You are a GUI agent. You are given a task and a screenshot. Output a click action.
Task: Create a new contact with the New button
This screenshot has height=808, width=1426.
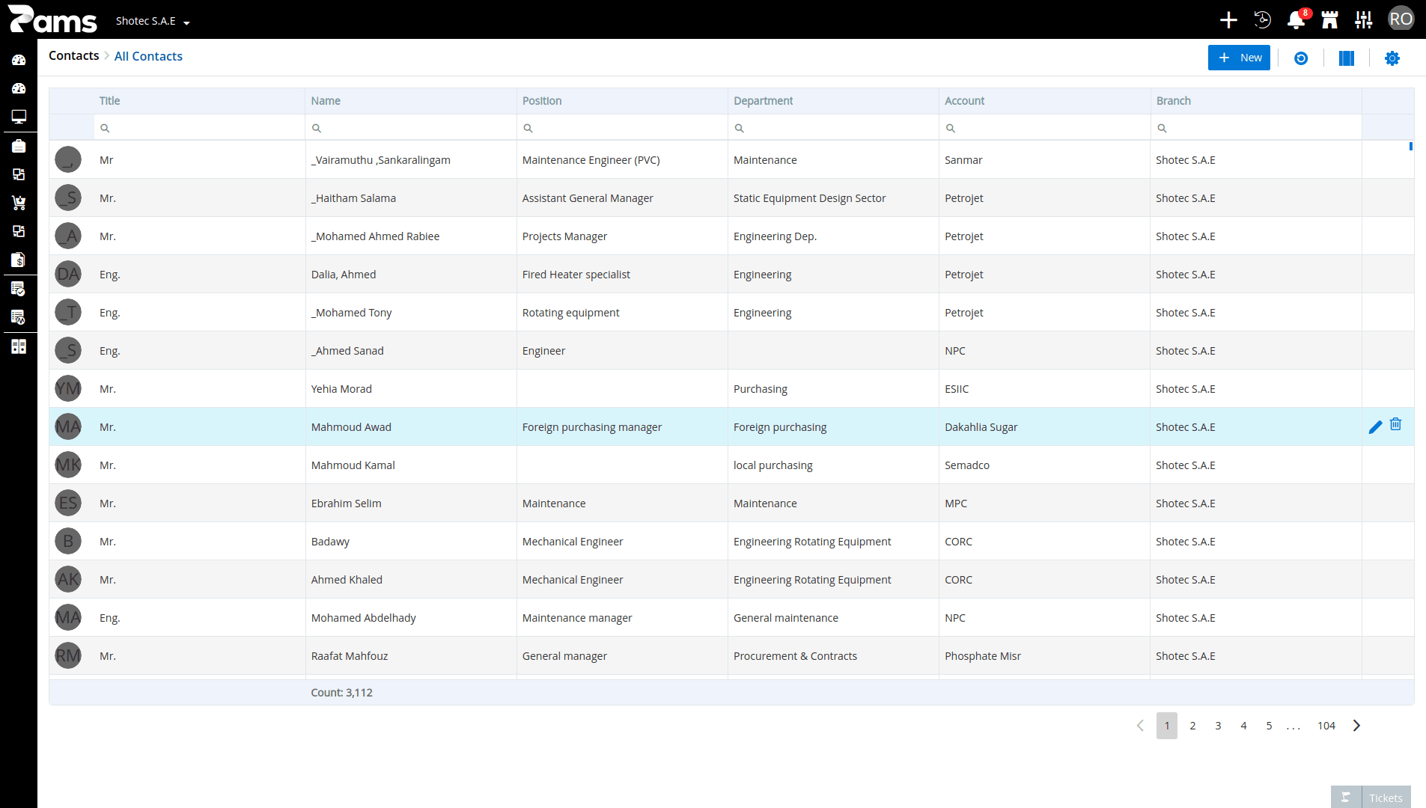coord(1239,58)
